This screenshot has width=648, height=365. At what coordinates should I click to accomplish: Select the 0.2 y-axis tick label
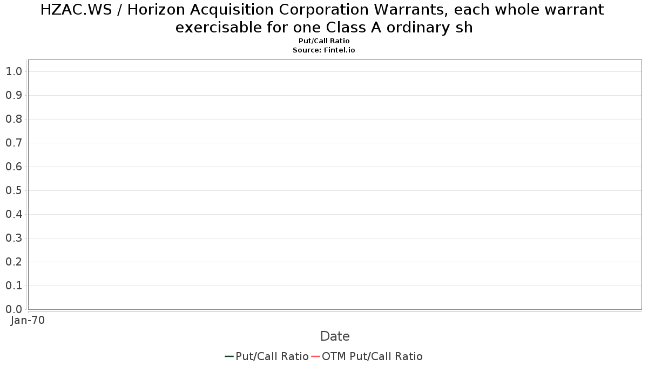click(13, 262)
